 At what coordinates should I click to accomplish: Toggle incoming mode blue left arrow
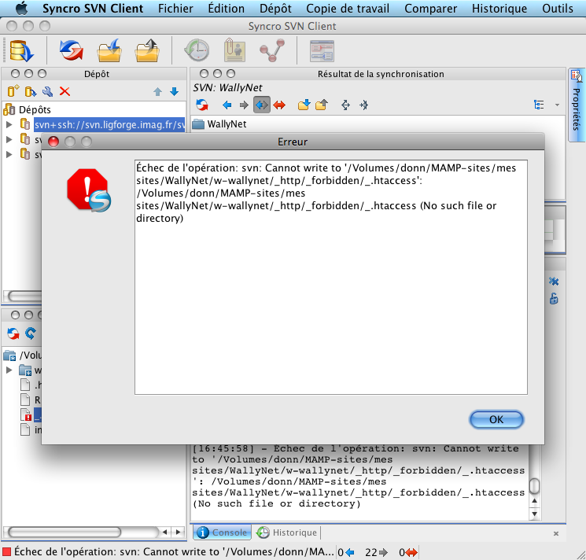(x=227, y=105)
